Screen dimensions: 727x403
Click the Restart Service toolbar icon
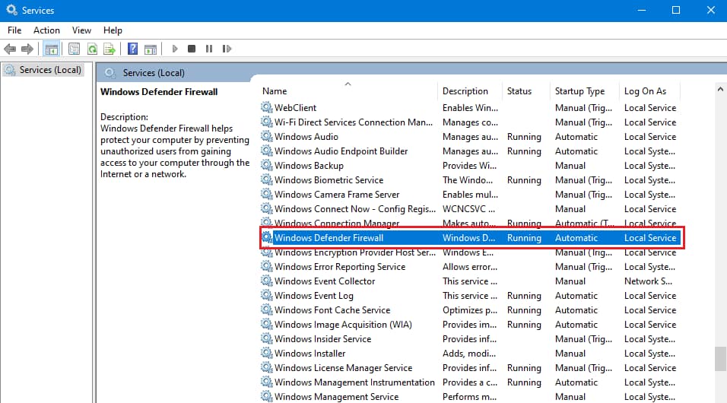[x=227, y=49]
